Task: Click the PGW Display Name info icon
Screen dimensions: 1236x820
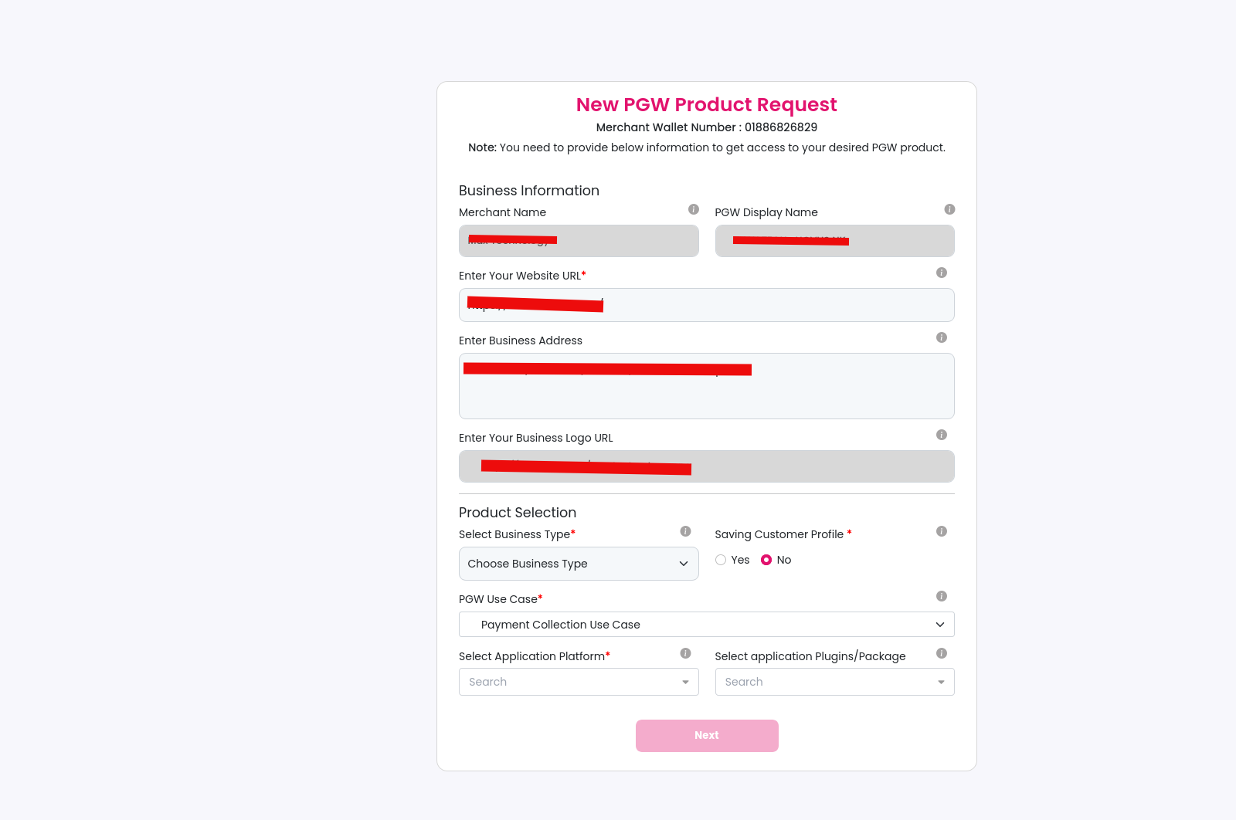Action: click(949, 209)
